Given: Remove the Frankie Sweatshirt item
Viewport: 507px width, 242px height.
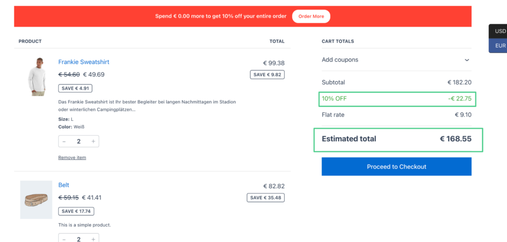Looking at the screenshot, I should pyautogui.click(x=72, y=157).
